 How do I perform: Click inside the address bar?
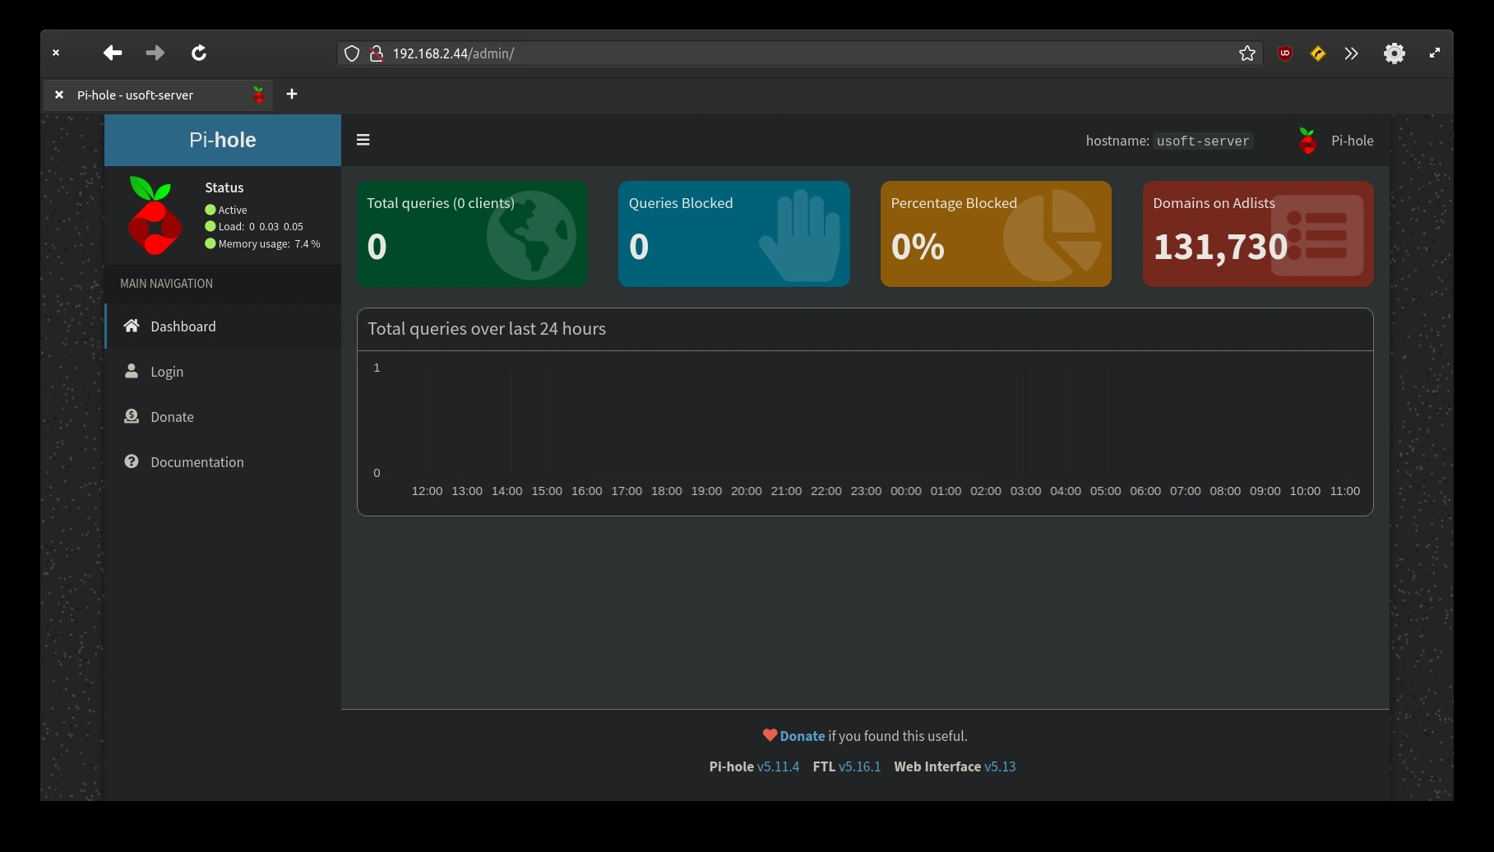click(x=740, y=53)
